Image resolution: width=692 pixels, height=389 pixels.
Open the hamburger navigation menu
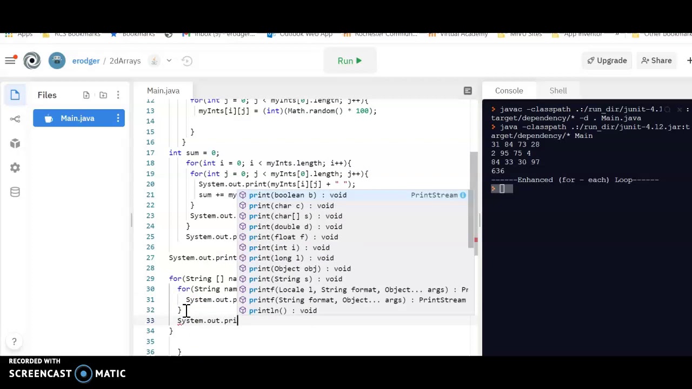point(10,61)
